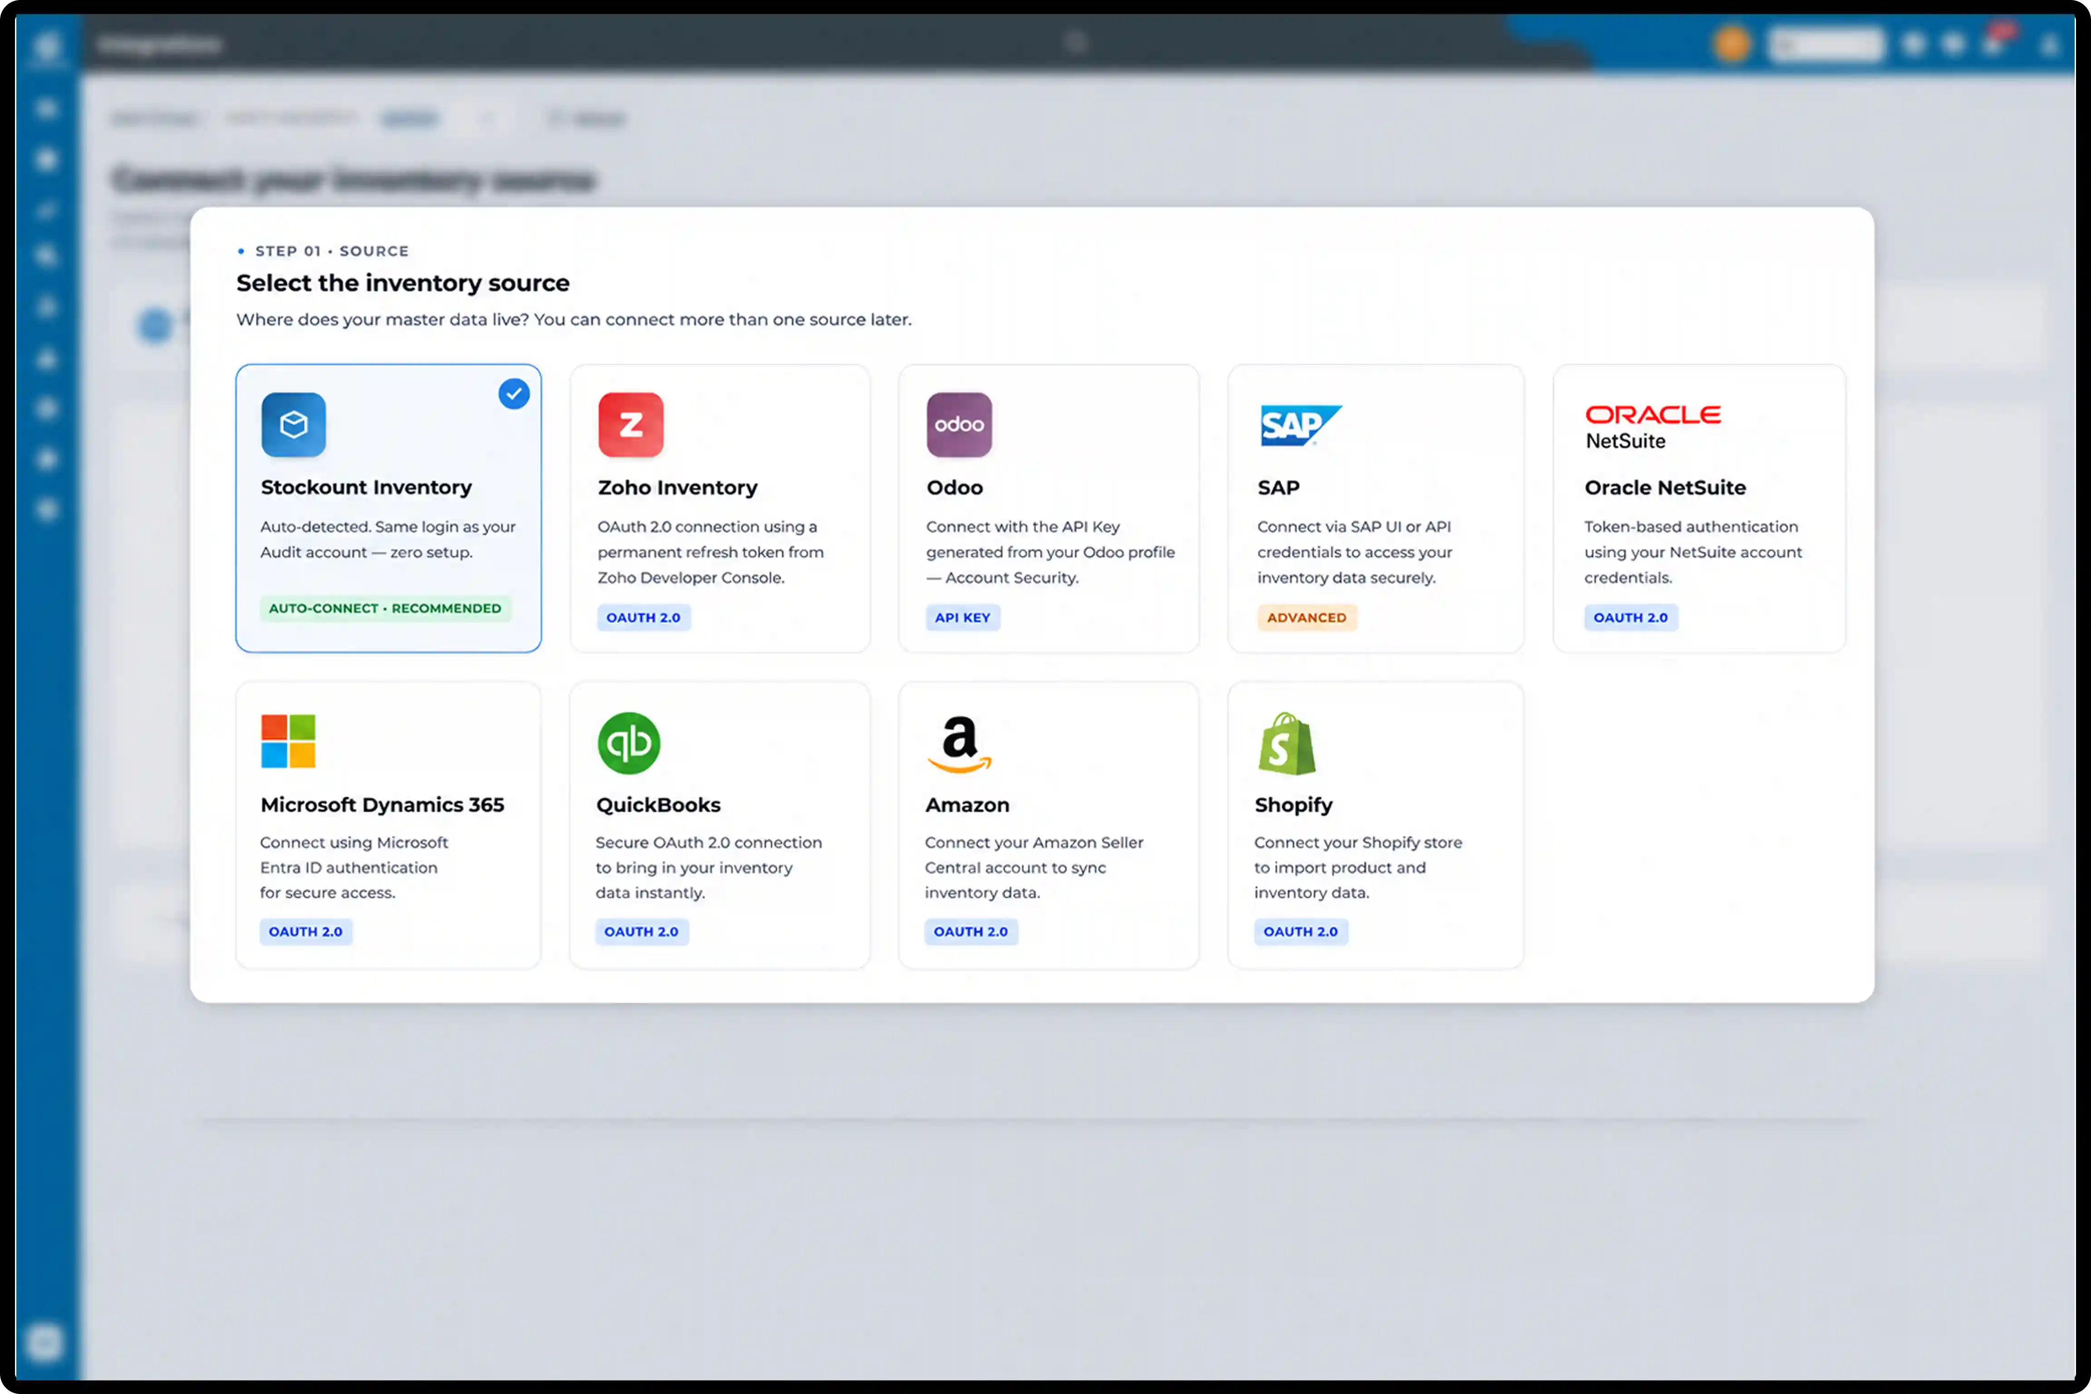2091x1394 pixels.
Task: Select the Stockount Inventory title
Action: [x=366, y=487]
